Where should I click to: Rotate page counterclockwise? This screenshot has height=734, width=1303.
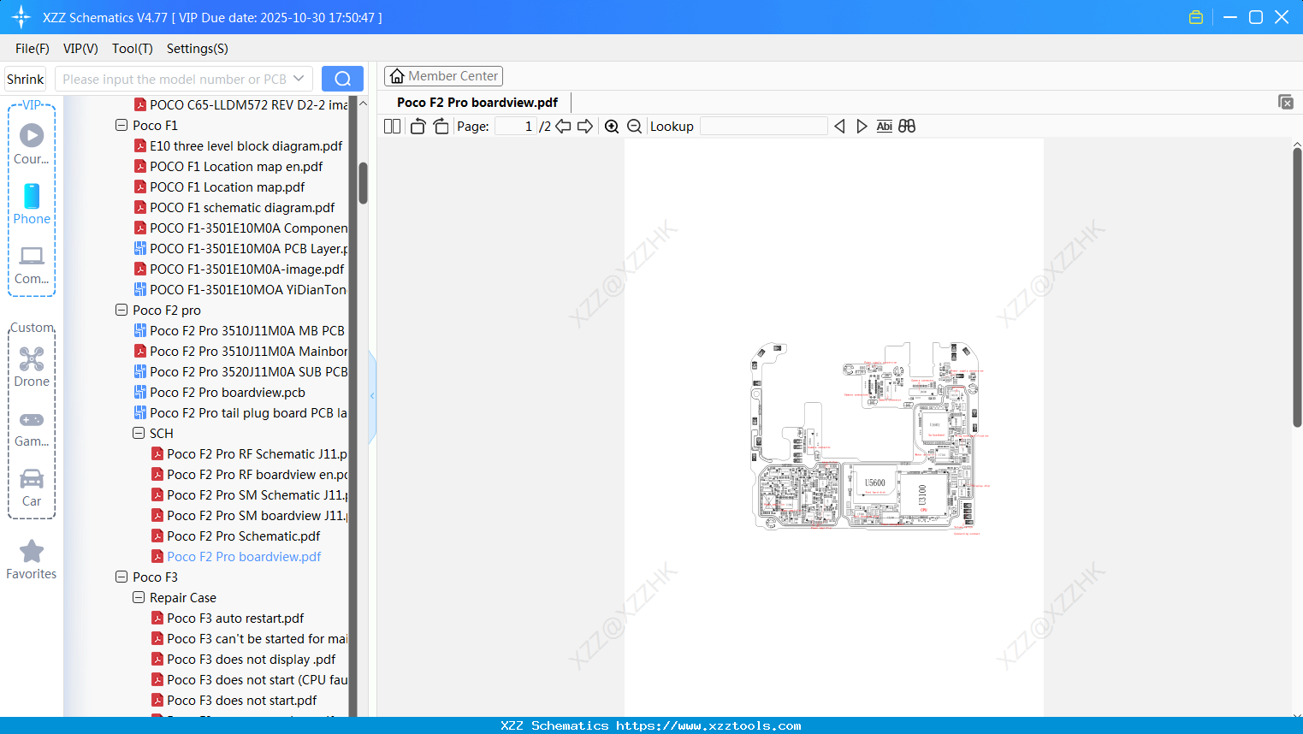pos(418,127)
